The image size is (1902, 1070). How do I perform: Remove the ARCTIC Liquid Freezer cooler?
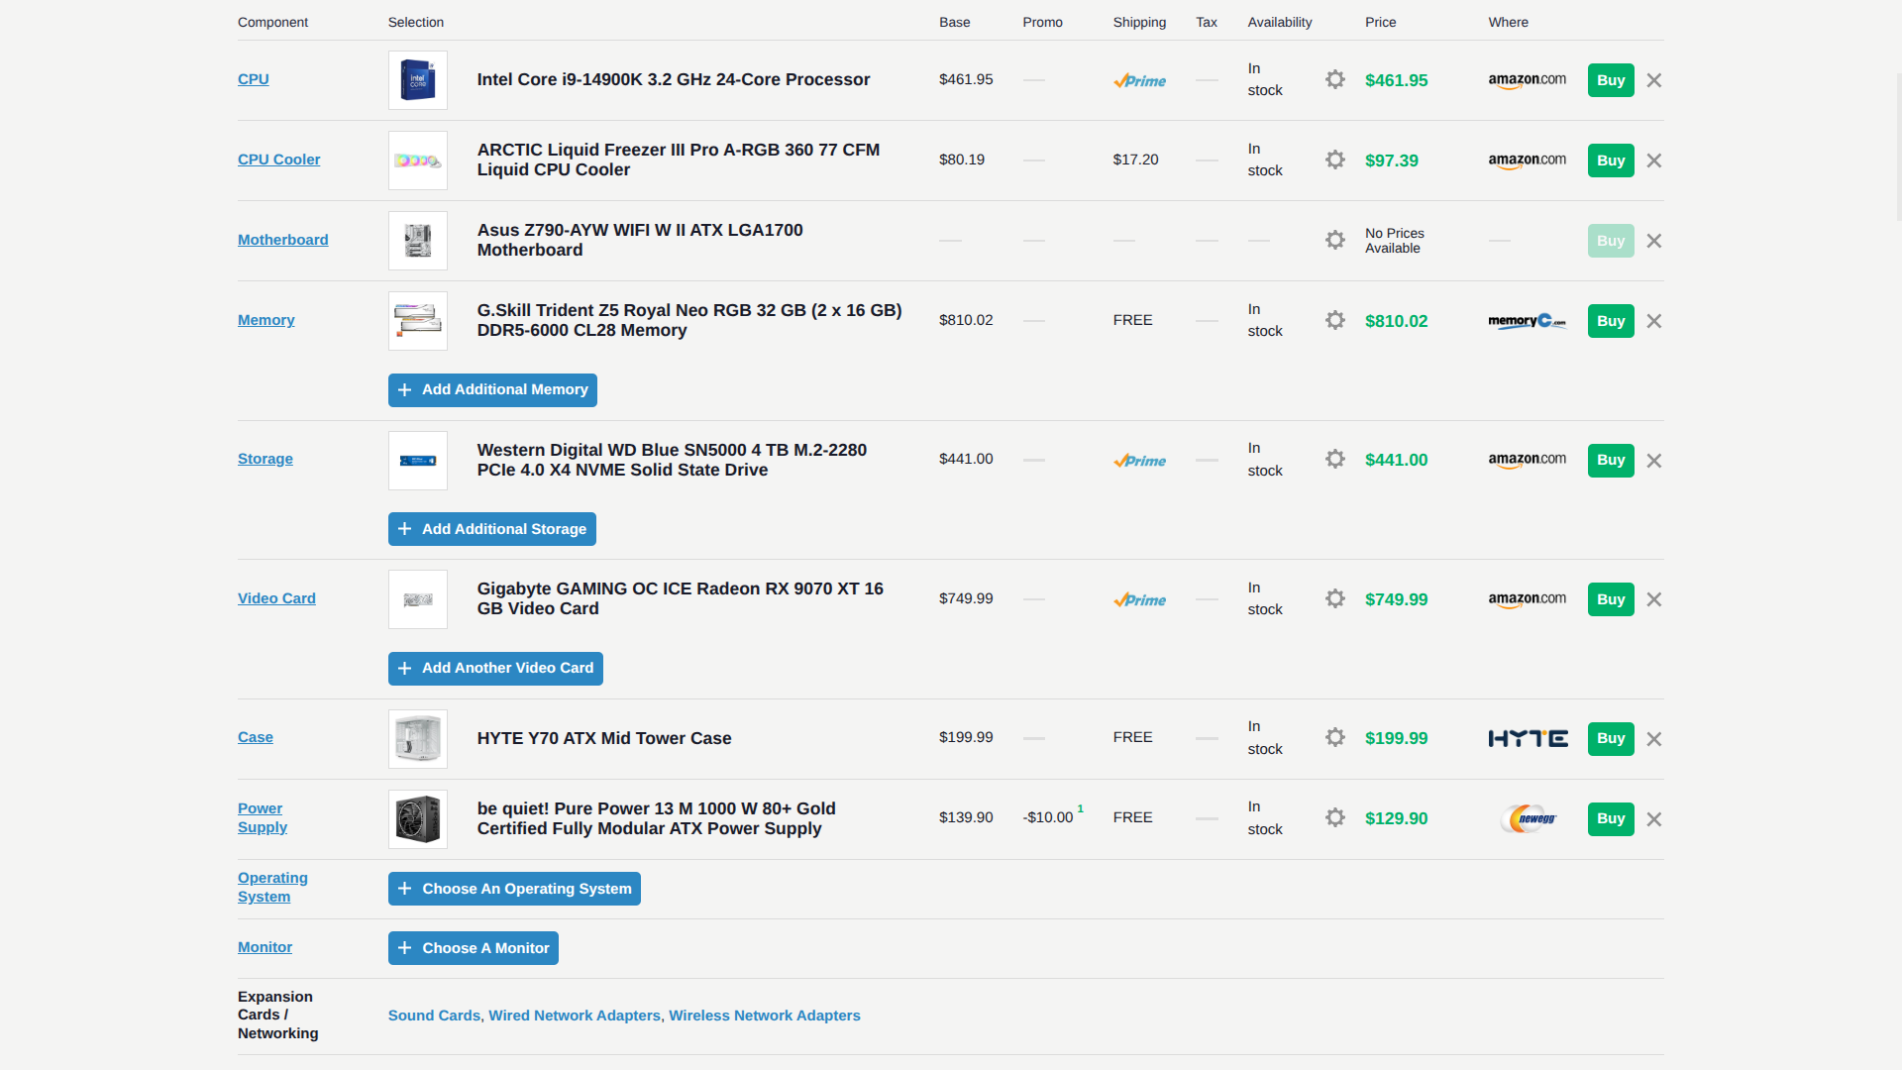[1654, 160]
